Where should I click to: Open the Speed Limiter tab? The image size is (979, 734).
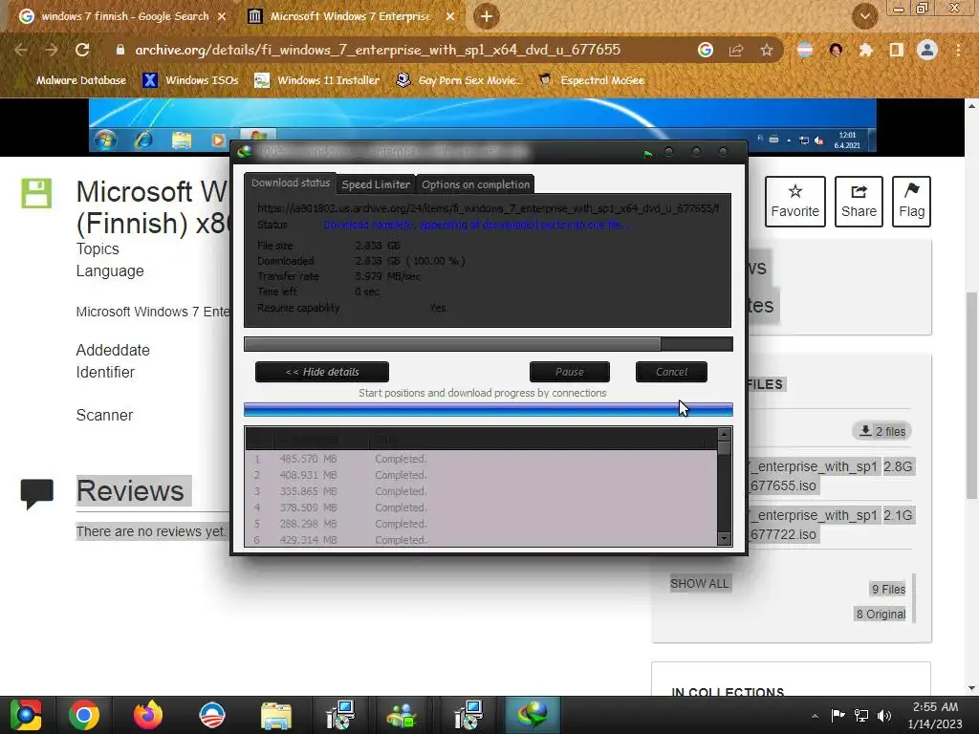pyautogui.click(x=376, y=184)
